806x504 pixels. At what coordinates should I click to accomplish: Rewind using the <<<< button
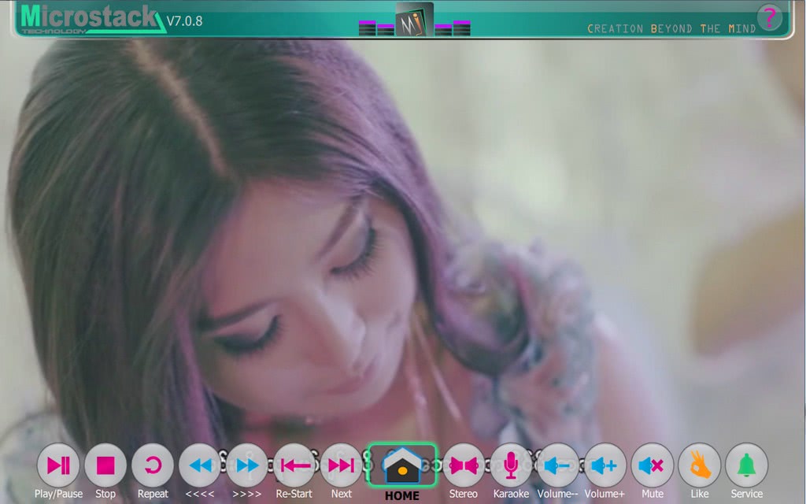coord(200,465)
